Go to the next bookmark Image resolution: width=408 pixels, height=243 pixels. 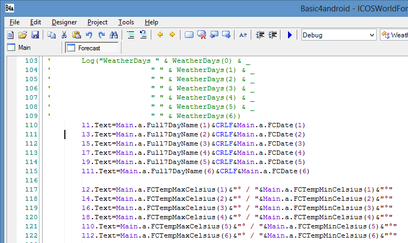pyautogui.click(x=226, y=35)
